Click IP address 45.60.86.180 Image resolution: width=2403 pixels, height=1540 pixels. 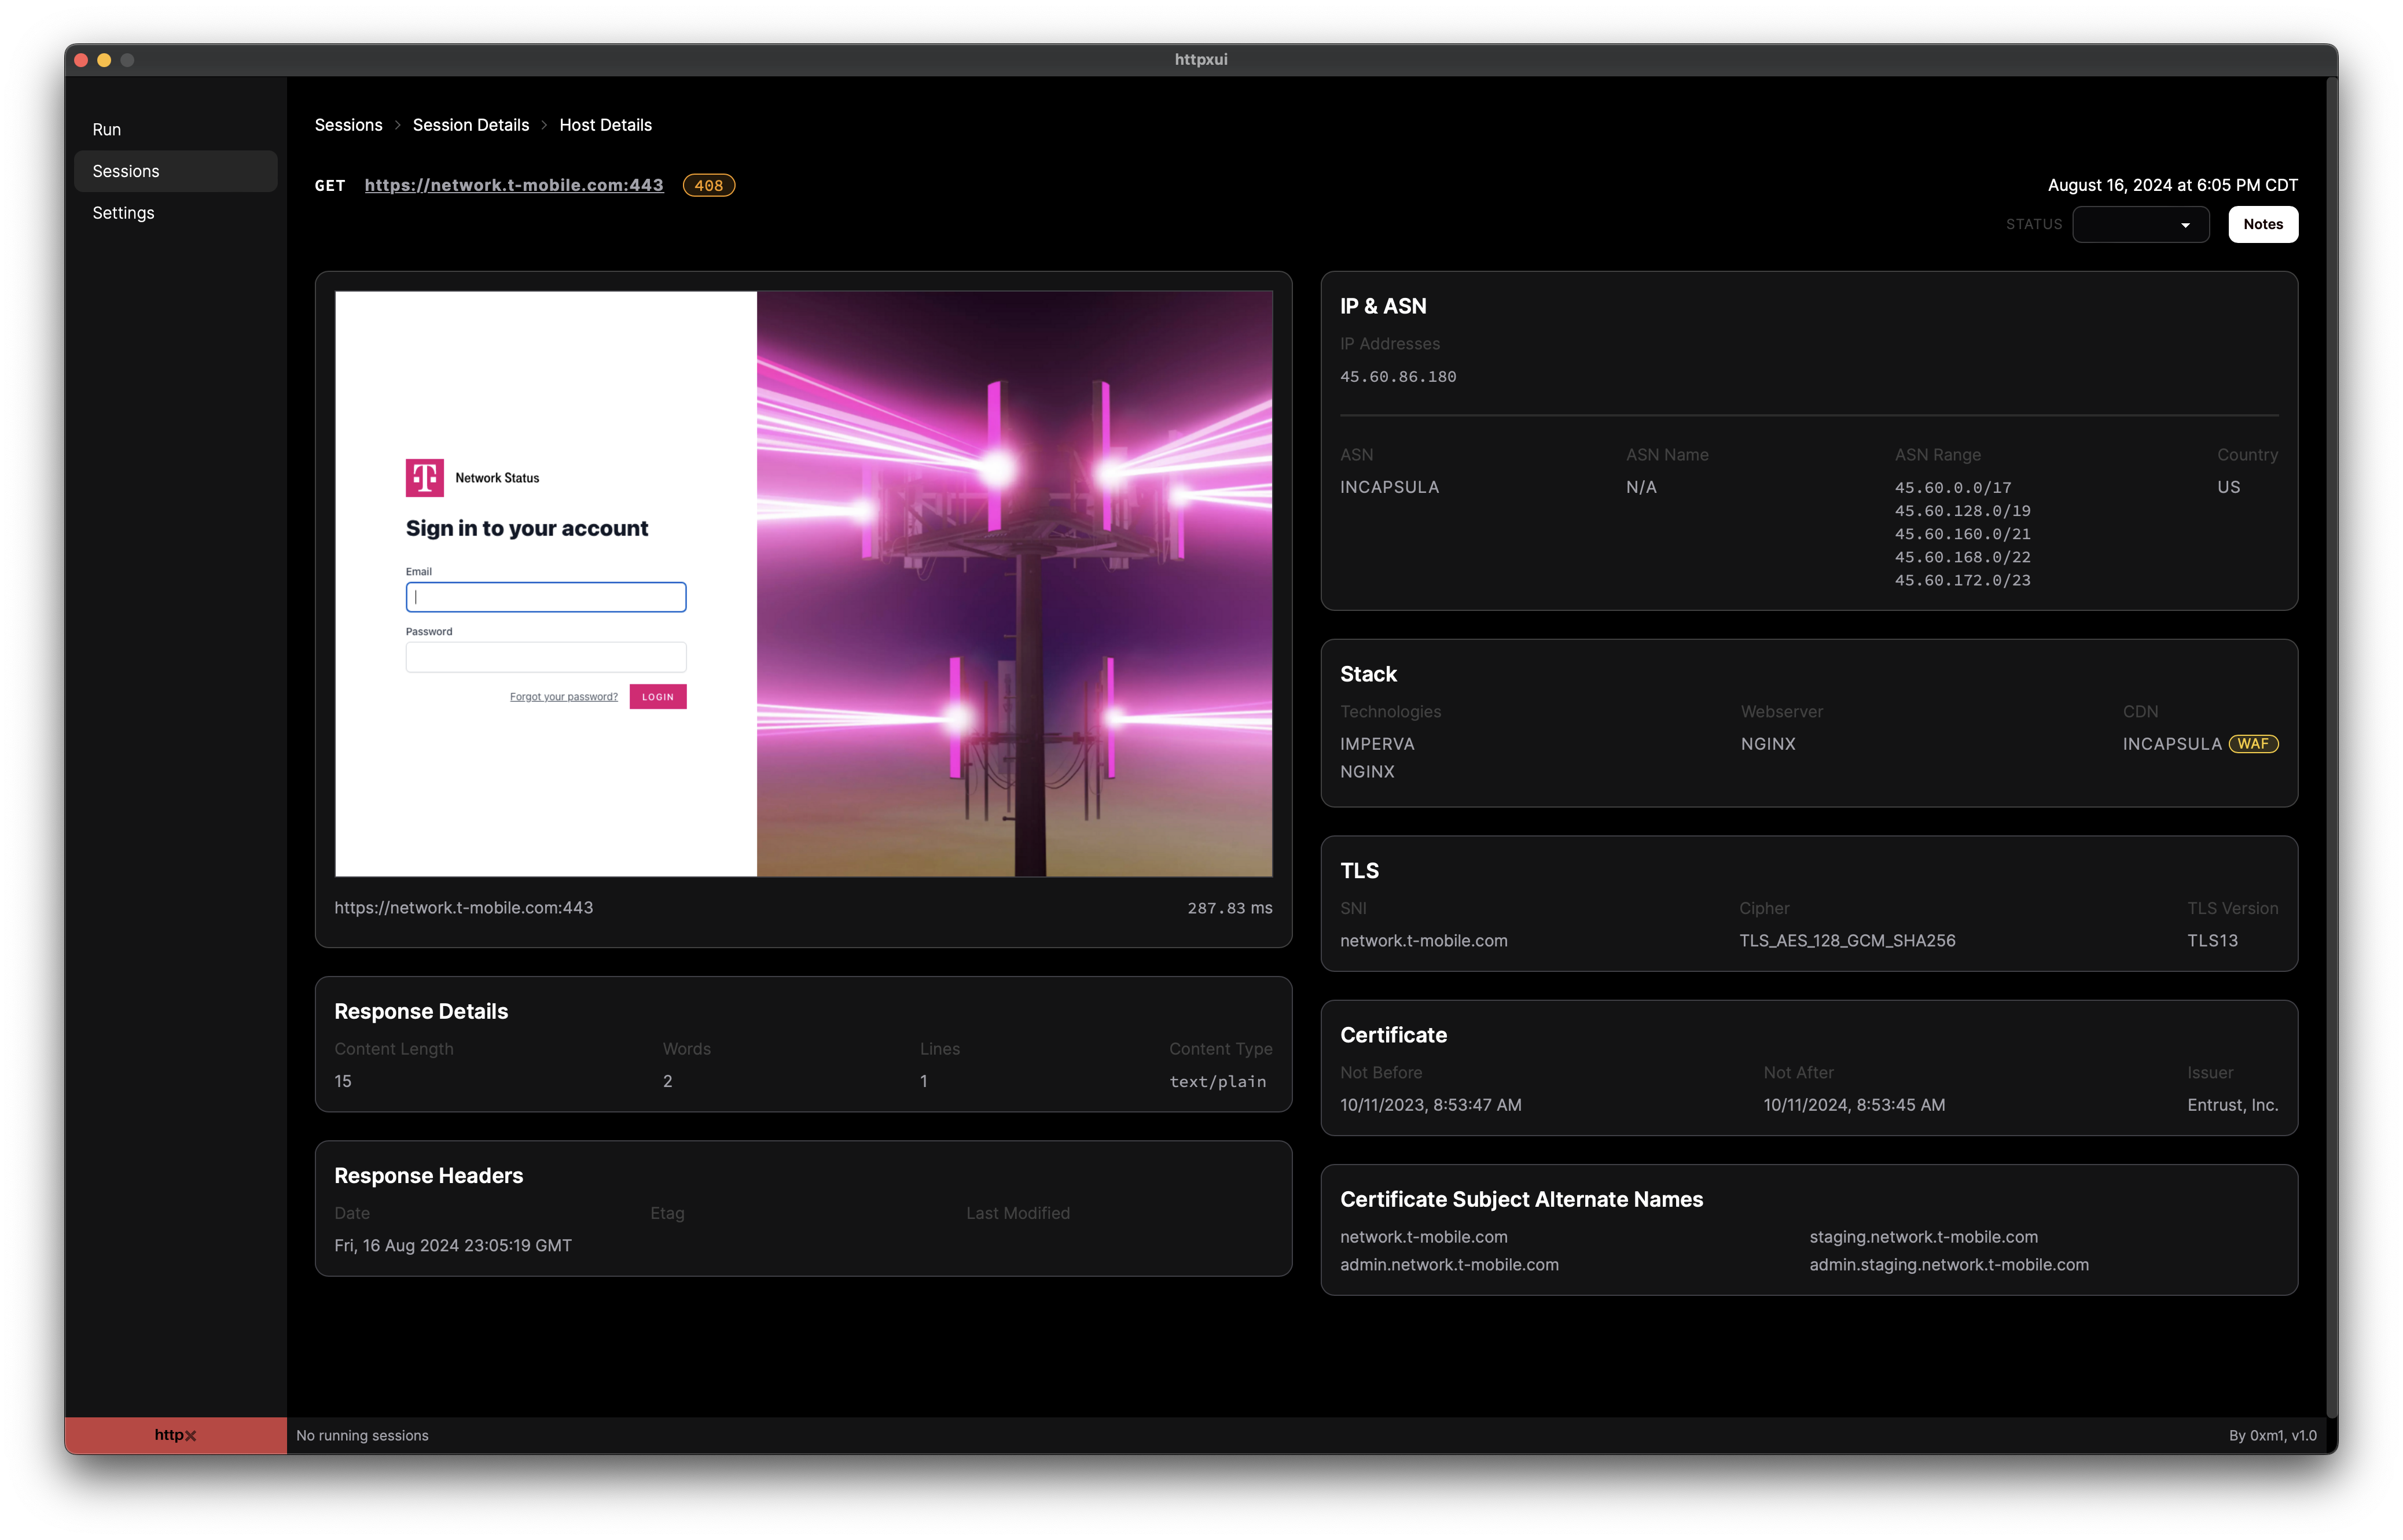click(x=1398, y=377)
